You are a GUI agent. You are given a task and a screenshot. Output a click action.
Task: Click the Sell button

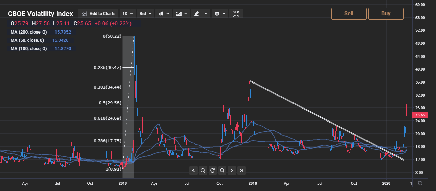point(349,14)
